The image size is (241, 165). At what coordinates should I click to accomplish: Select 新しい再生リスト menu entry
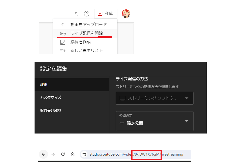tap(85, 50)
